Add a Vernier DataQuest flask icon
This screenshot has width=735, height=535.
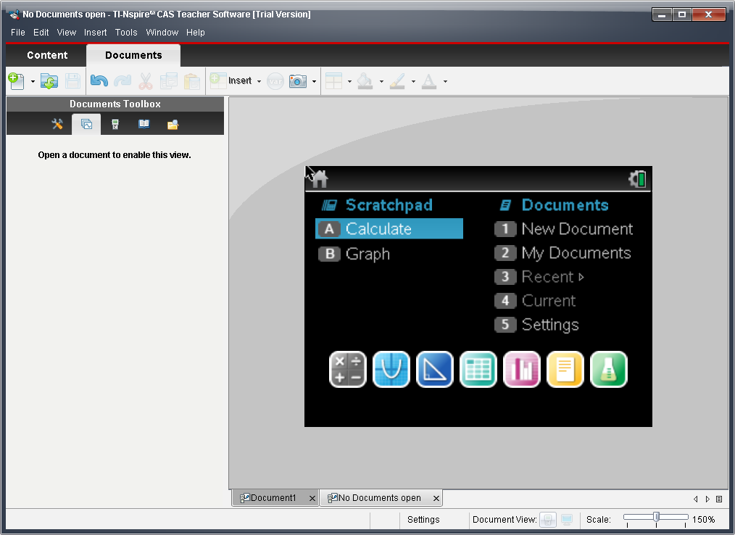tap(608, 370)
